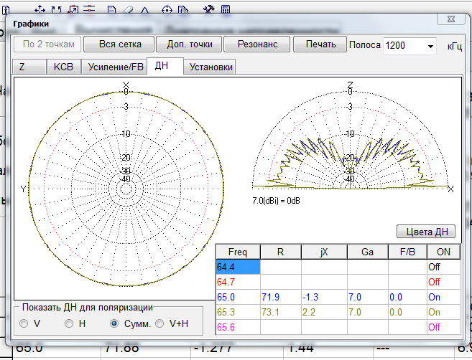Click the Ga 7.0 cell in 65.0 row

(368, 297)
